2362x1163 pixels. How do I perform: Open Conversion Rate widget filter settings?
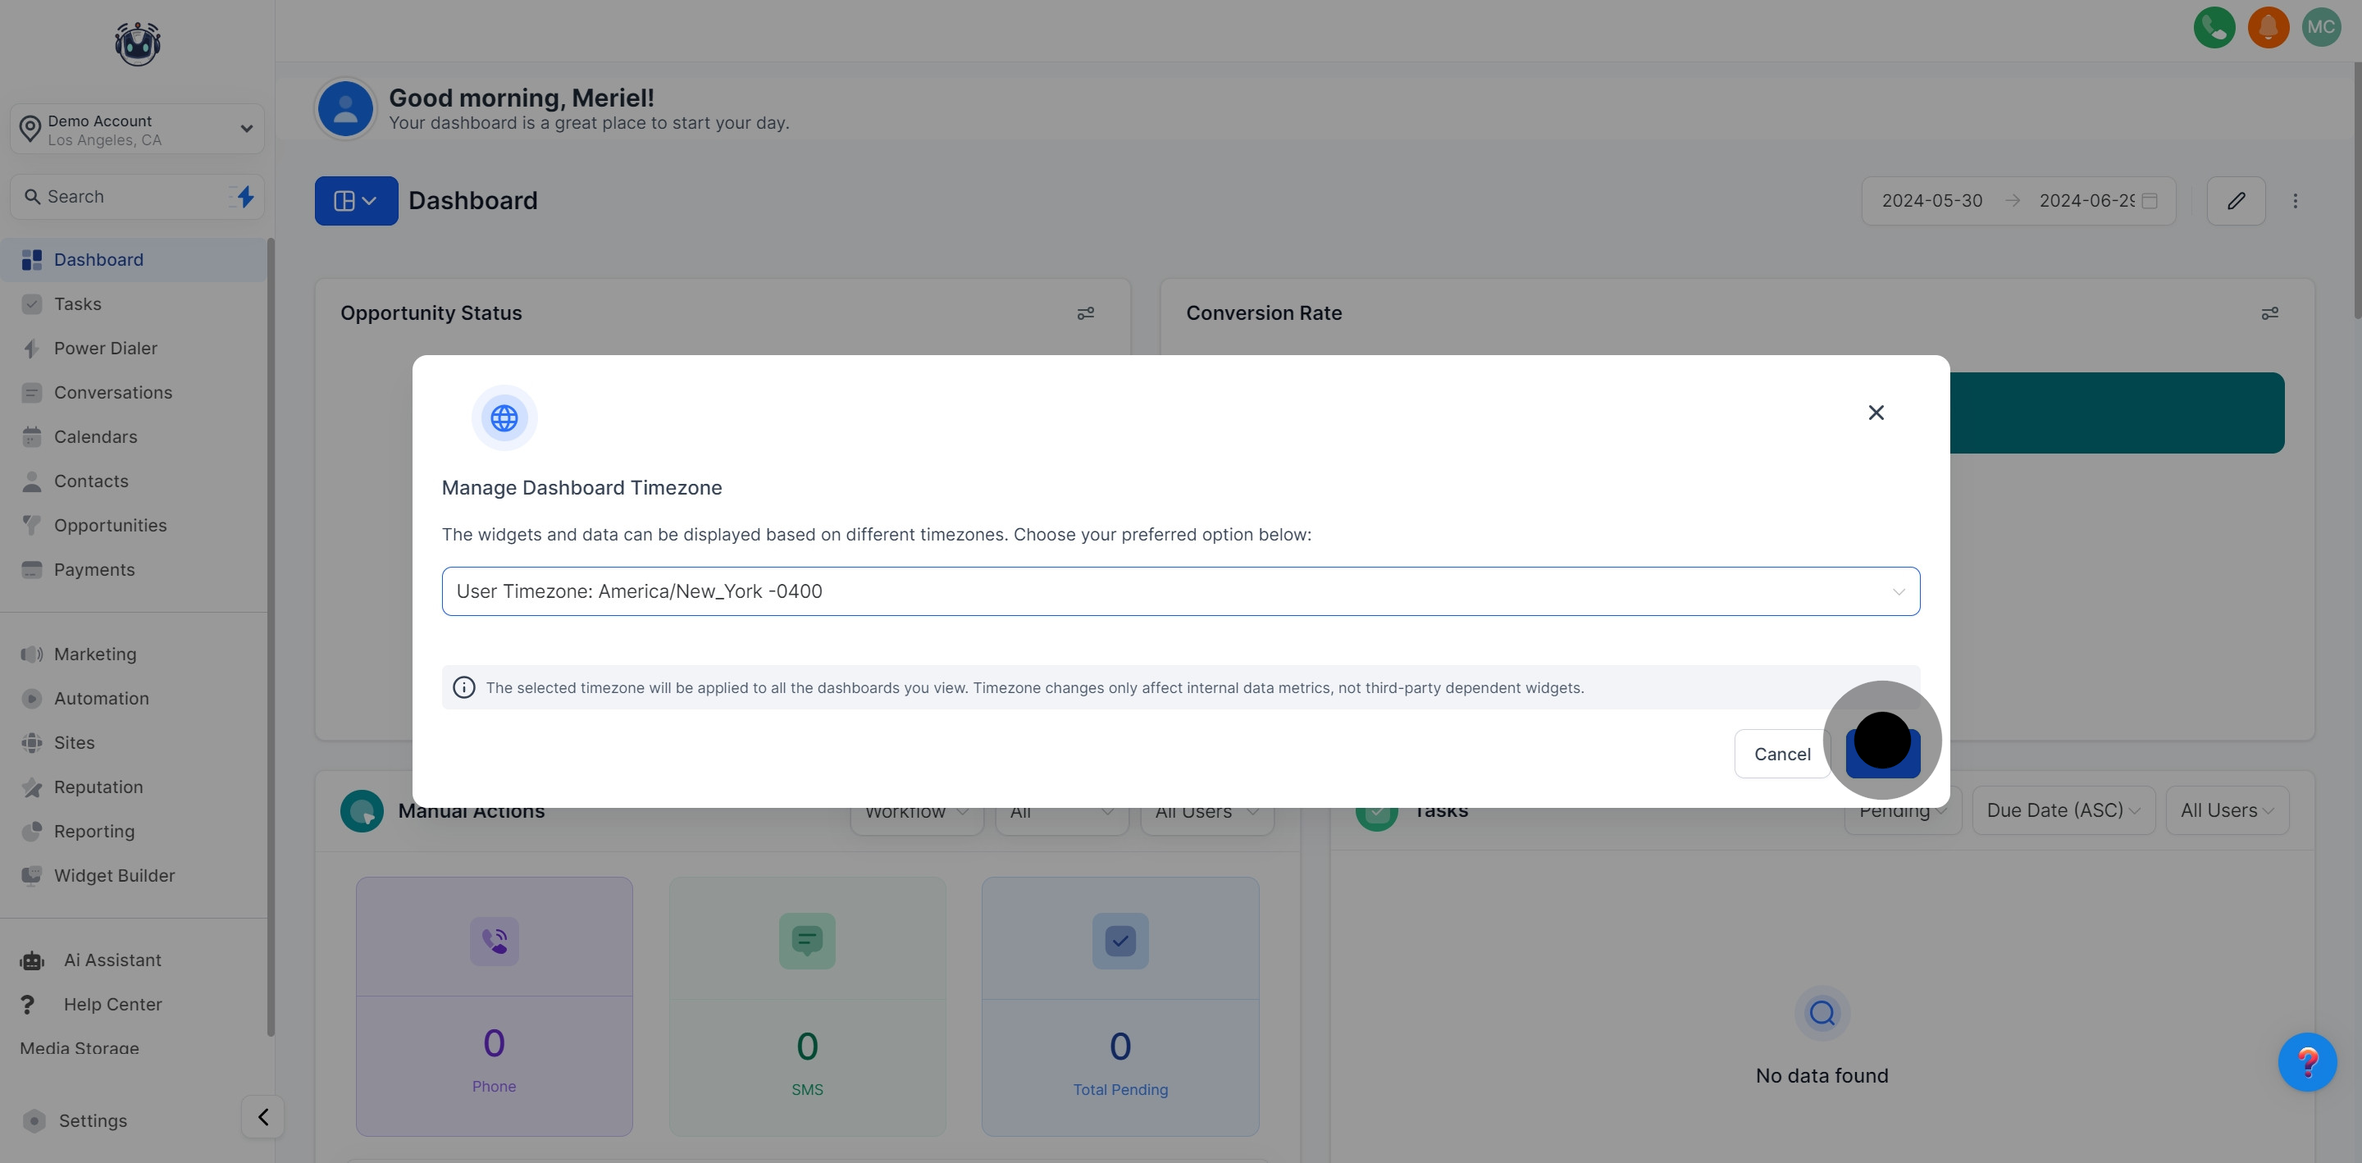(x=2269, y=313)
